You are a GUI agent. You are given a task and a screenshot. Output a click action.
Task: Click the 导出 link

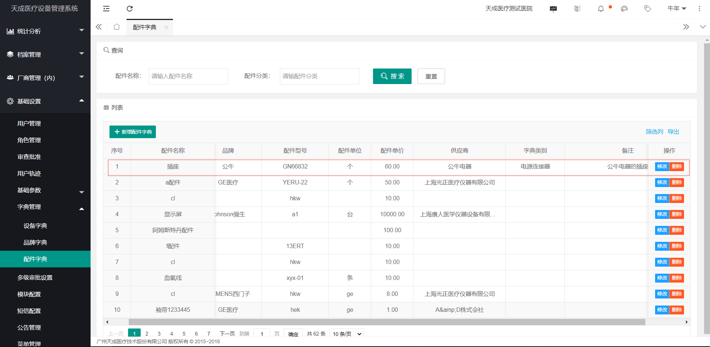pos(673,131)
